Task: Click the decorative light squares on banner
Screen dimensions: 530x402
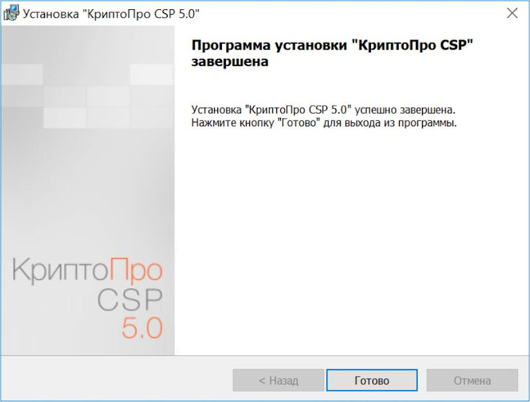Action: tap(87, 96)
